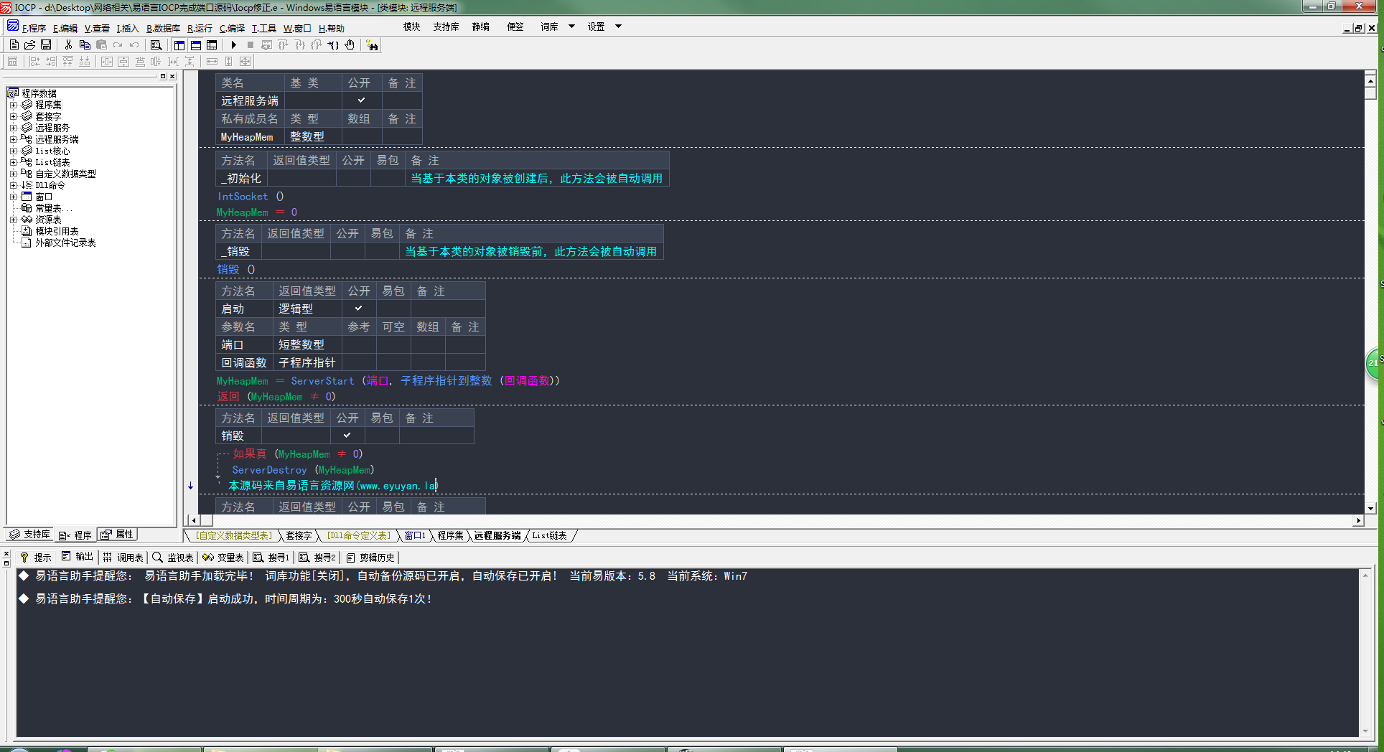Click the green circular badge at right edge
The height and width of the screenshot is (752, 1384).
coord(1374,363)
